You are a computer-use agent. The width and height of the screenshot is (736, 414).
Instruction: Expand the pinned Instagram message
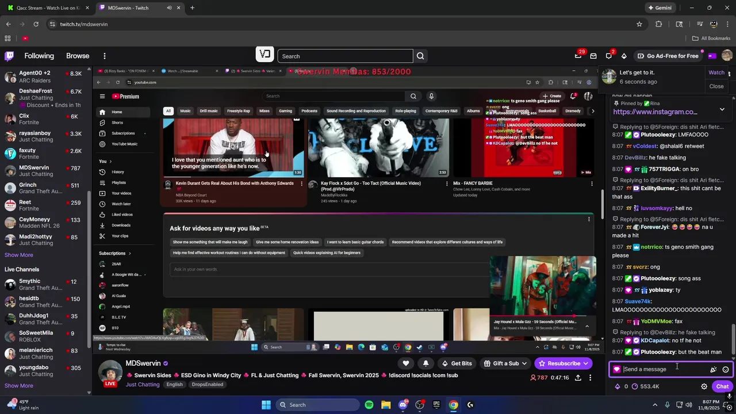pyautogui.click(x=722, y=109)
